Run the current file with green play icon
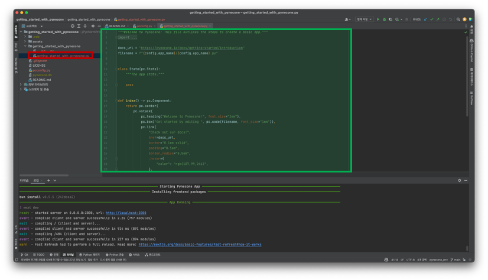 click(378, 19)
